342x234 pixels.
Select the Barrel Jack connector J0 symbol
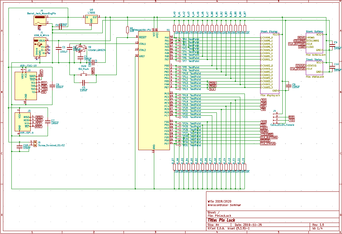click(40, 20)
